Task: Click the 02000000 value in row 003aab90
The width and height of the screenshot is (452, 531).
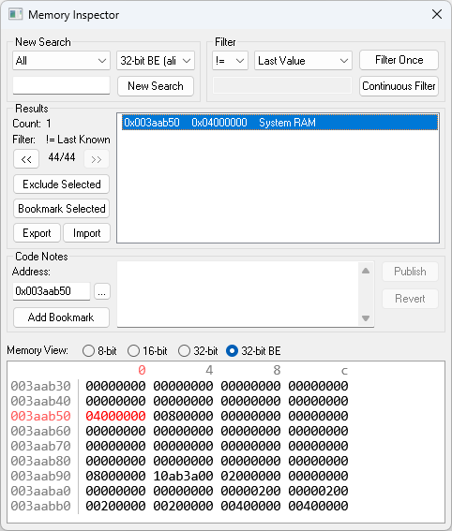Action: pos(250,476)
